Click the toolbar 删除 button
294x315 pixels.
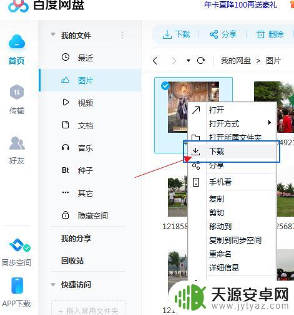pyautogui.click(x=270, y=34)
